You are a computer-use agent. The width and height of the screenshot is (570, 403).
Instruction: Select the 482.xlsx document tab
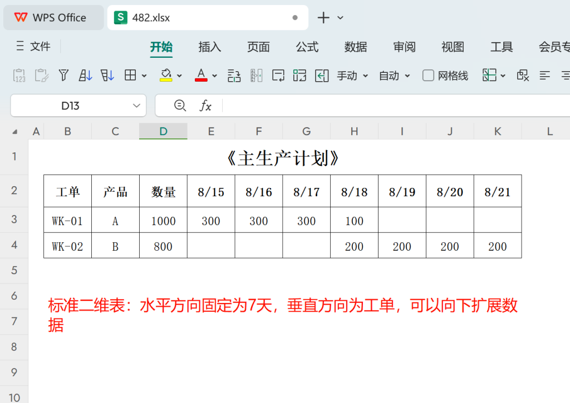pos(208,17)
